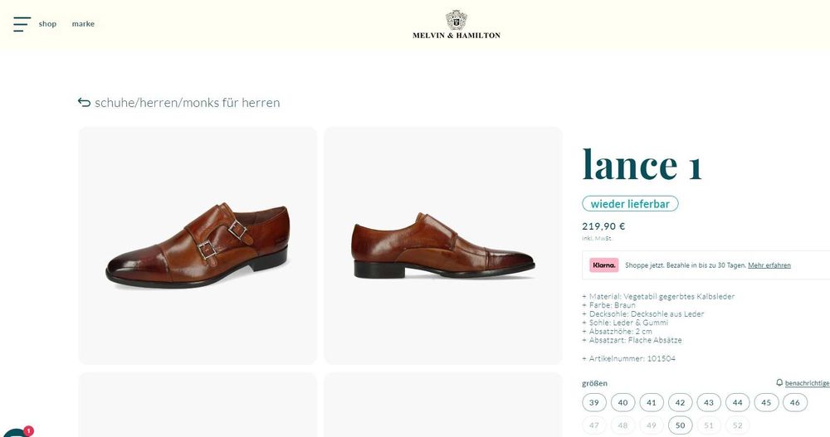Select size 43
Screen dimensions: 830x437
tap(708, 403)
